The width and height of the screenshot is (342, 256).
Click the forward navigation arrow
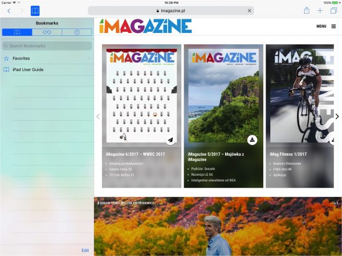pos(22,11)
